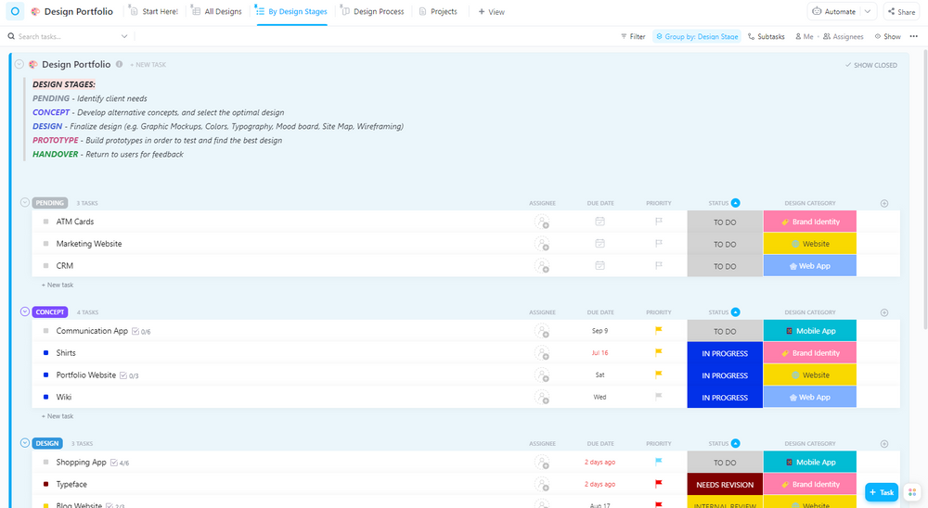Viewport: 928px width, 508px height.
Task: Click the IN PROGRESS status cell for Shirts
Action: (x=725, y=353)
